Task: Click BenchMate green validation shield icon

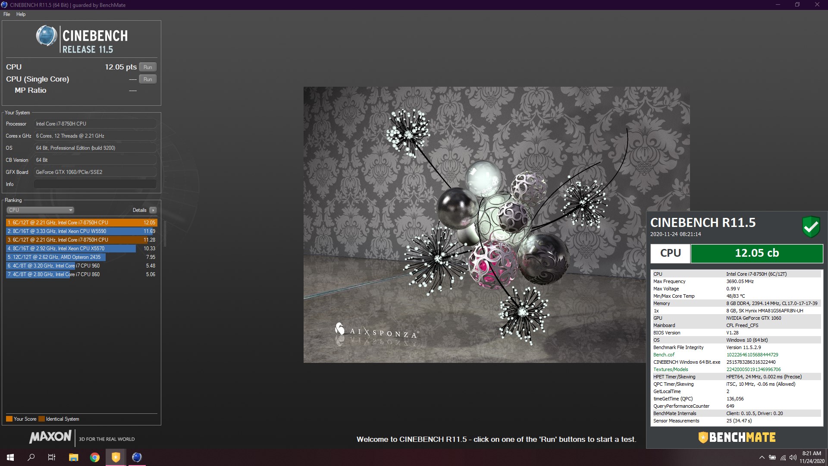Action: pyautogui.click(x=811, y=227)
